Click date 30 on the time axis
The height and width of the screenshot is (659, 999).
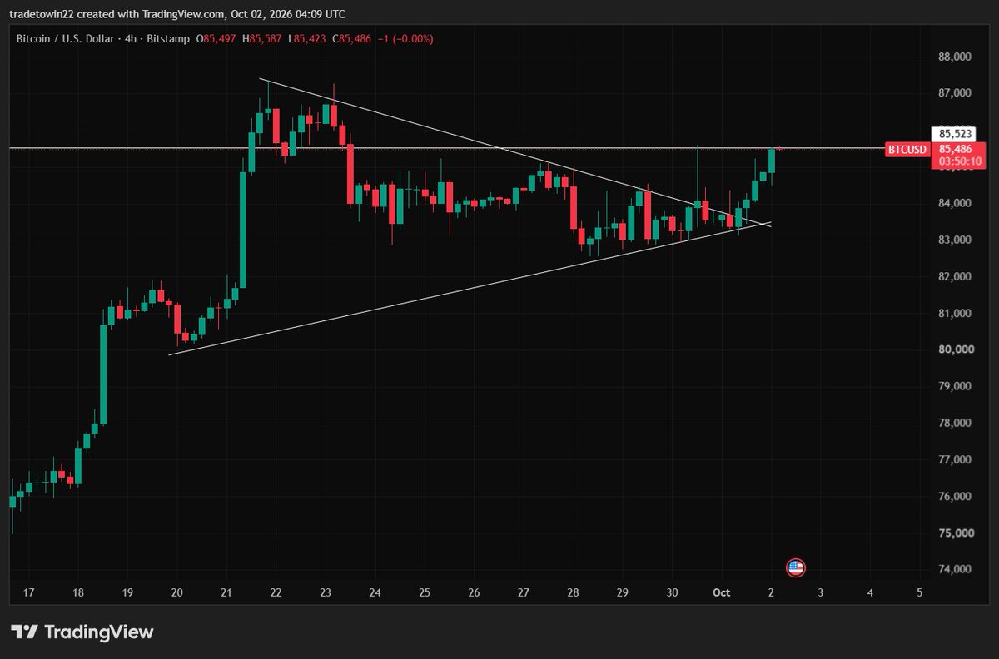672,592
